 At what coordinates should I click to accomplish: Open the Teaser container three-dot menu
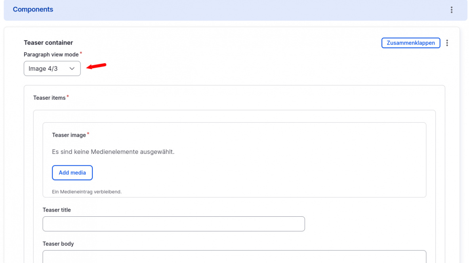[447, 43]
